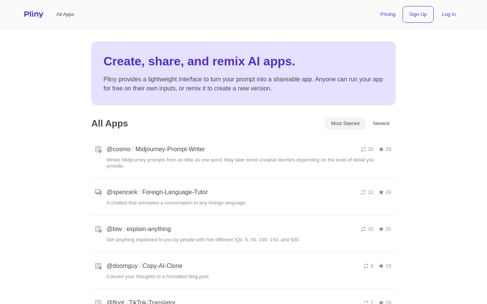Image resolution: width=487 pixels, height=304 pixels.
Task: Click the Log In link
Action: click(449, 14)
